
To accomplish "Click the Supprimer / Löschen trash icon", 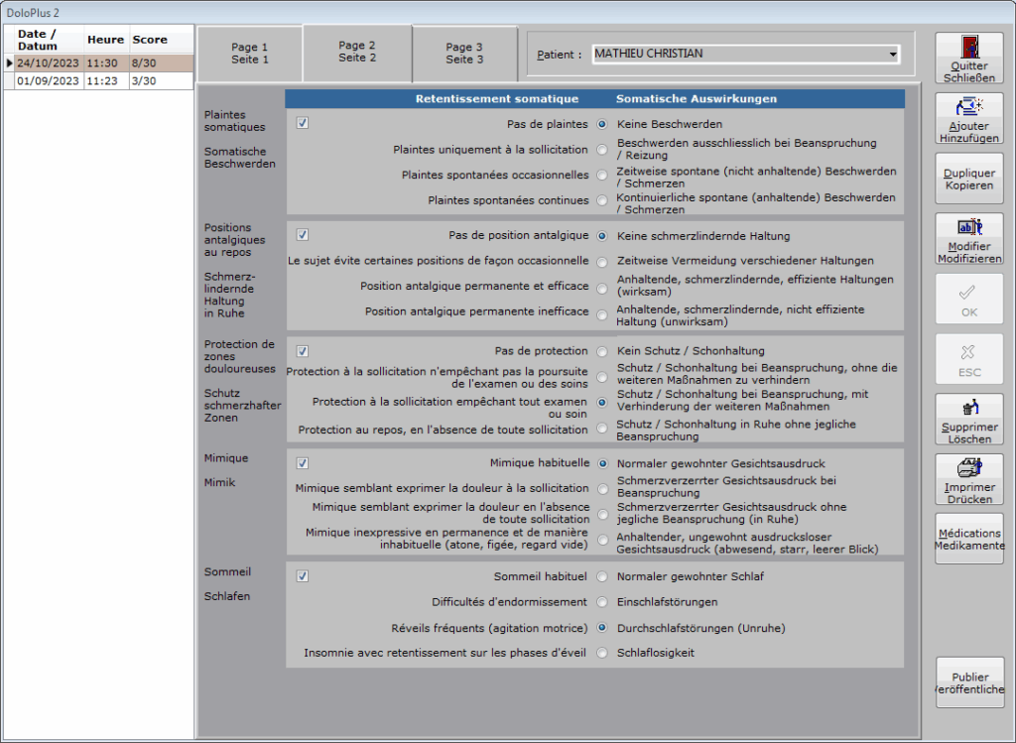I will pos(969,409).
